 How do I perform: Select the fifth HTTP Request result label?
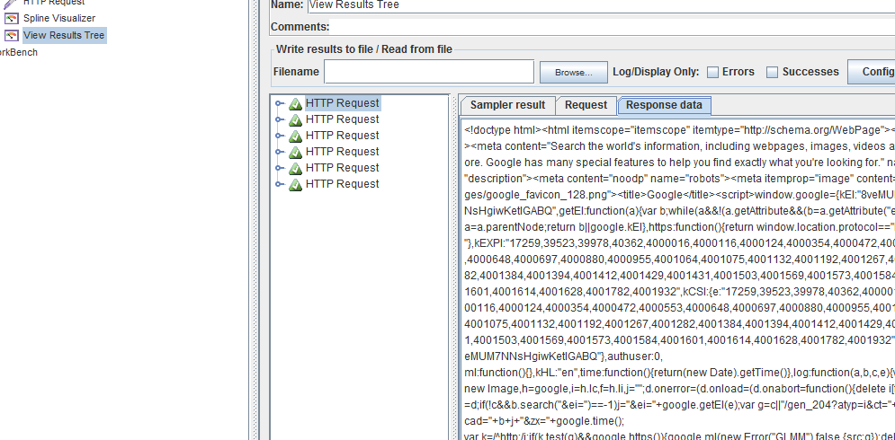coord(343,168)
